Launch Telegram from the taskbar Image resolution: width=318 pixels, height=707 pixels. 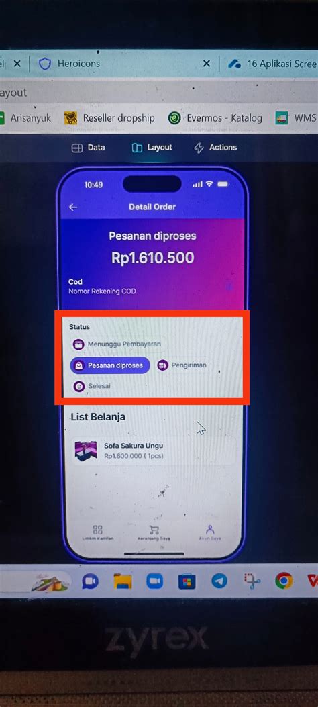pos(219,581)
